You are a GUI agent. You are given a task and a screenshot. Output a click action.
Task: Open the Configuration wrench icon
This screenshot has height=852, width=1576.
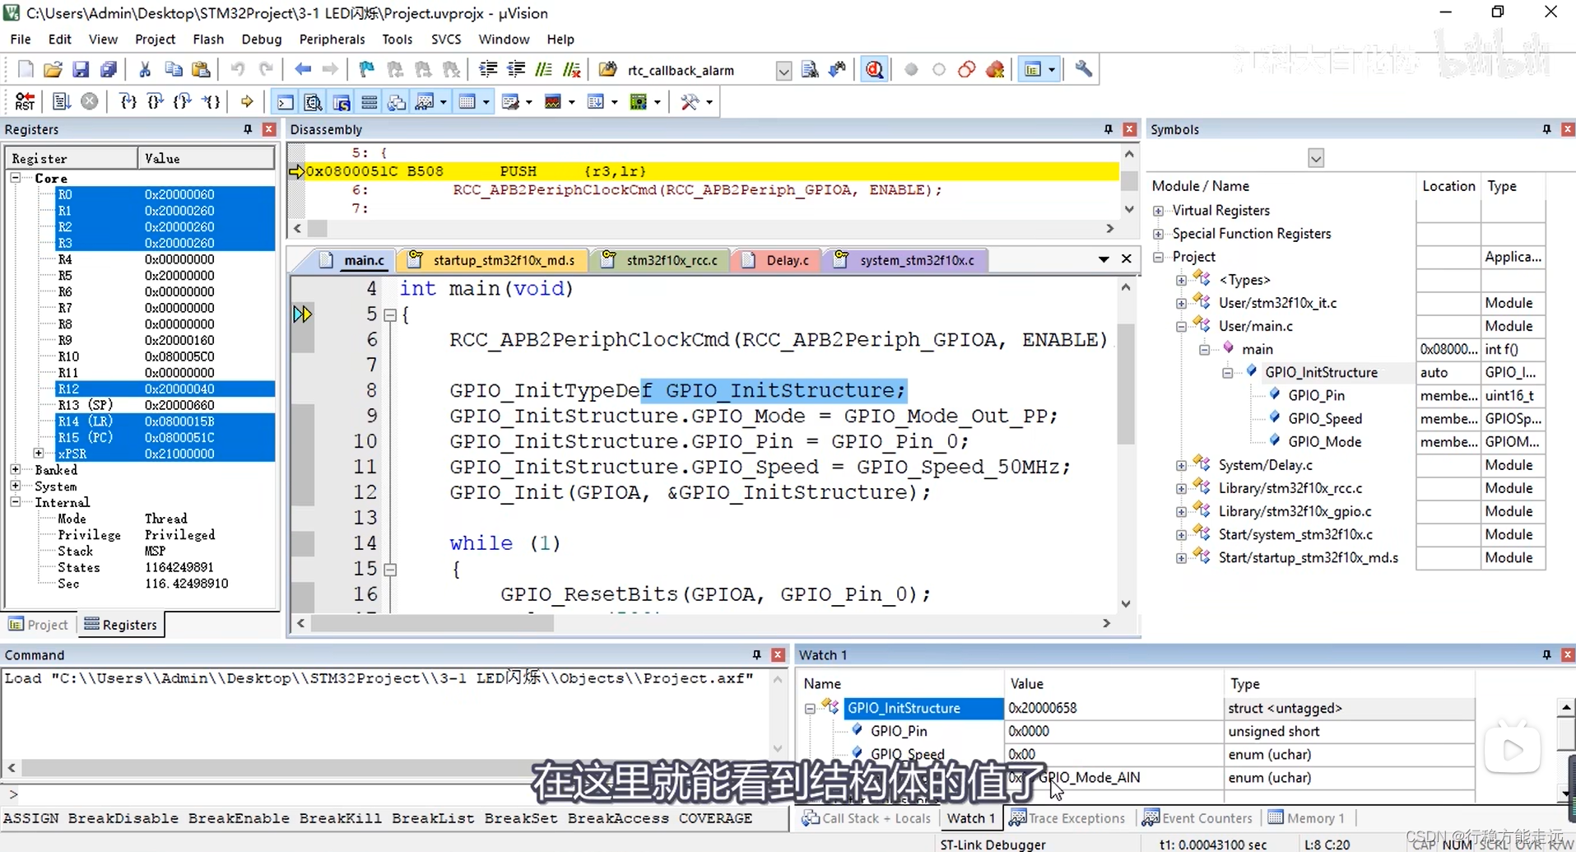pyautogui.click(x=1084, y=70)
